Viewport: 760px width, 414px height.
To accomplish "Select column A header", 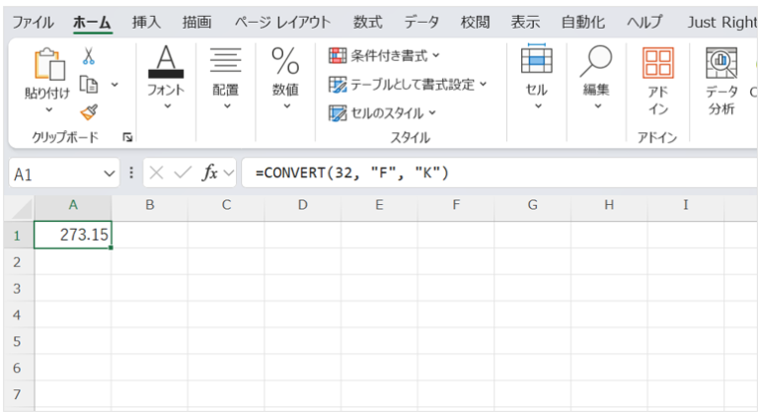I will pyautogui.click(x=73, y=205).
